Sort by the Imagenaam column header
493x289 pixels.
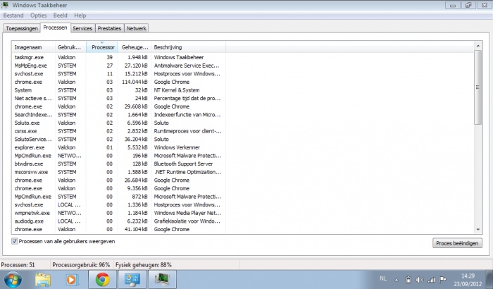tap(33, 47)
